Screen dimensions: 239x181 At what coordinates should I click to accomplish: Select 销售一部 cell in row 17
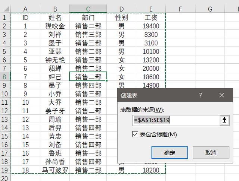tap(88, 153)
